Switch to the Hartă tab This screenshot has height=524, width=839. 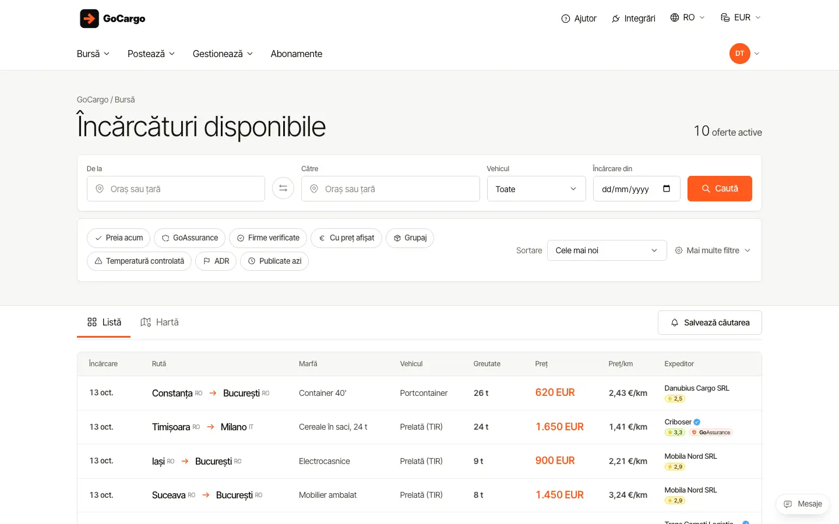(160, 322)
